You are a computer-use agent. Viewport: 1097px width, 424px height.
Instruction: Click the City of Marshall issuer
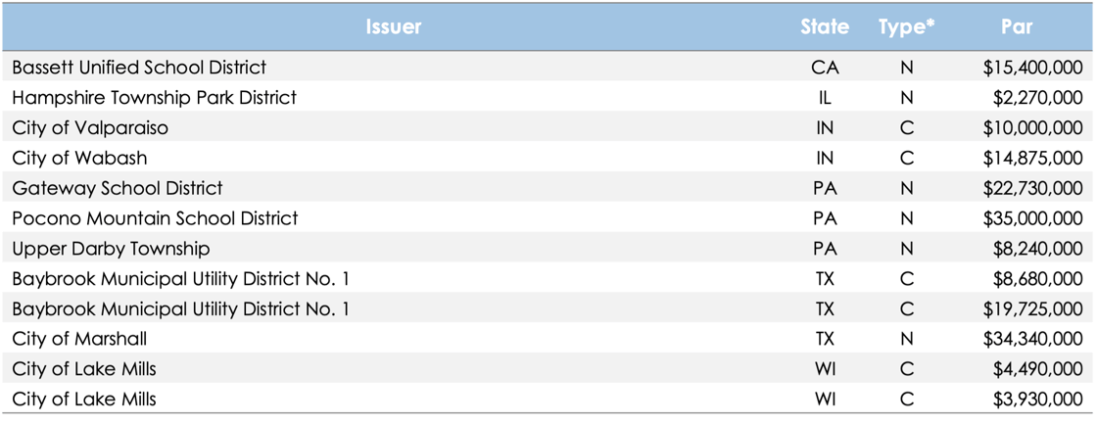pos(79,340)
